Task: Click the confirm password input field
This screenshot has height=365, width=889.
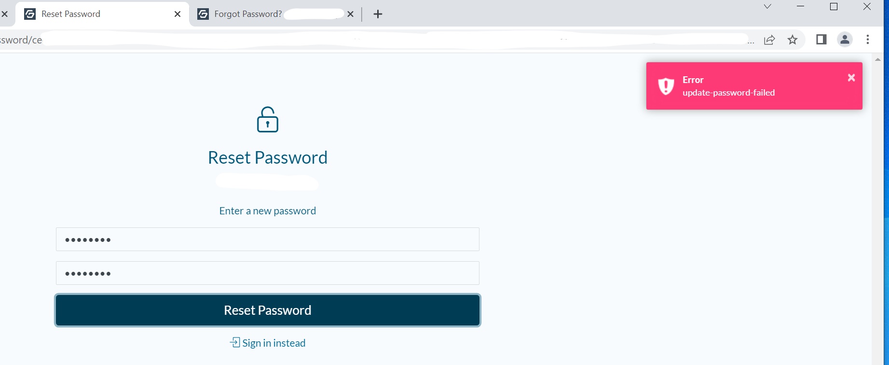Action: [x=267, y=273]
